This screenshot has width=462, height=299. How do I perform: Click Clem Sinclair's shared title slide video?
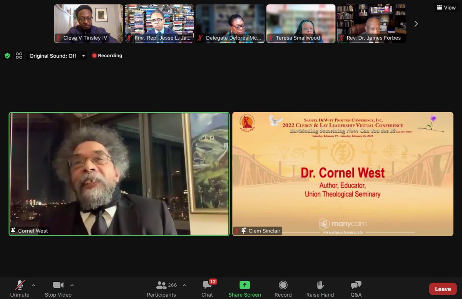[x=343, y=174]
